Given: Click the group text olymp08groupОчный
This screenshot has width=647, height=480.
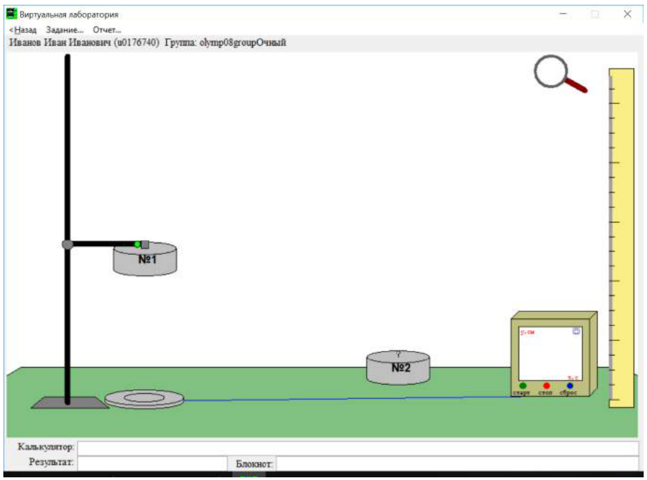Looking at the screenshot, I should [243, 42].
